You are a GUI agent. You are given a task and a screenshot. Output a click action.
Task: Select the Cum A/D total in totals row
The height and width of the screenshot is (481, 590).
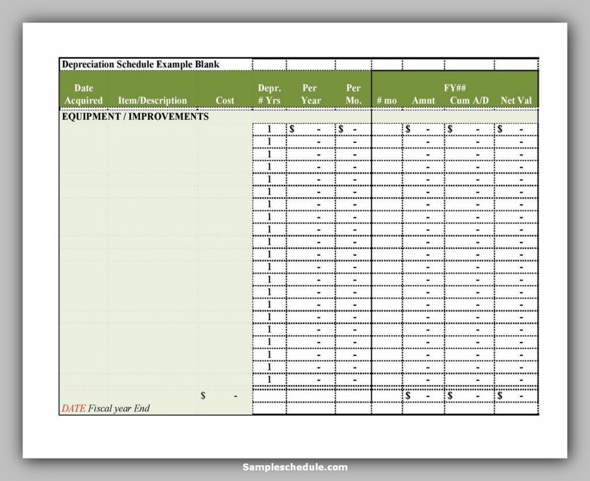[469, 396]
